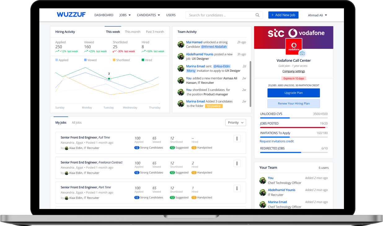The width and height of the screenshot is (383, 226).
Task: Click the '6 users' count text
Action: [x=324, y=168]
